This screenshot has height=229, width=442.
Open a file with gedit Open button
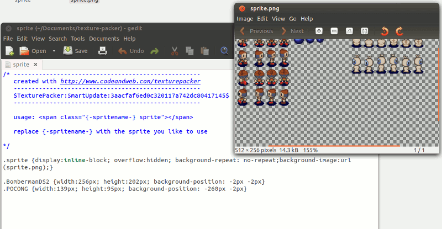(x=33, y=51)
